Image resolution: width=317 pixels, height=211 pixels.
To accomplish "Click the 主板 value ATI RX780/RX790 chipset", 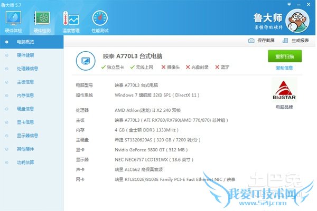I will (171, 120).
